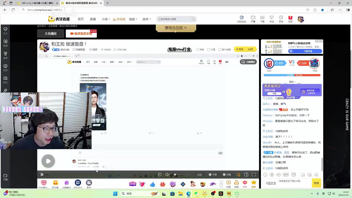Image resolution: width=352 pixels, height=198 pixels.
Task: Switch to the 主直播间 tab
Action: pyautogui.click(x=51, y=34)
